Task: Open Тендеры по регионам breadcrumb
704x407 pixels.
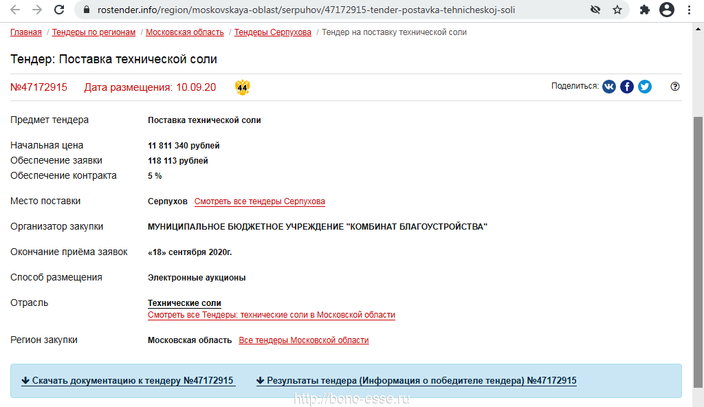Action: coord(93,32)
